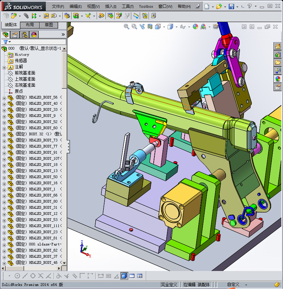Click the Bill of Materials icon
Viewport: 283px width, 289px height.
110,16
